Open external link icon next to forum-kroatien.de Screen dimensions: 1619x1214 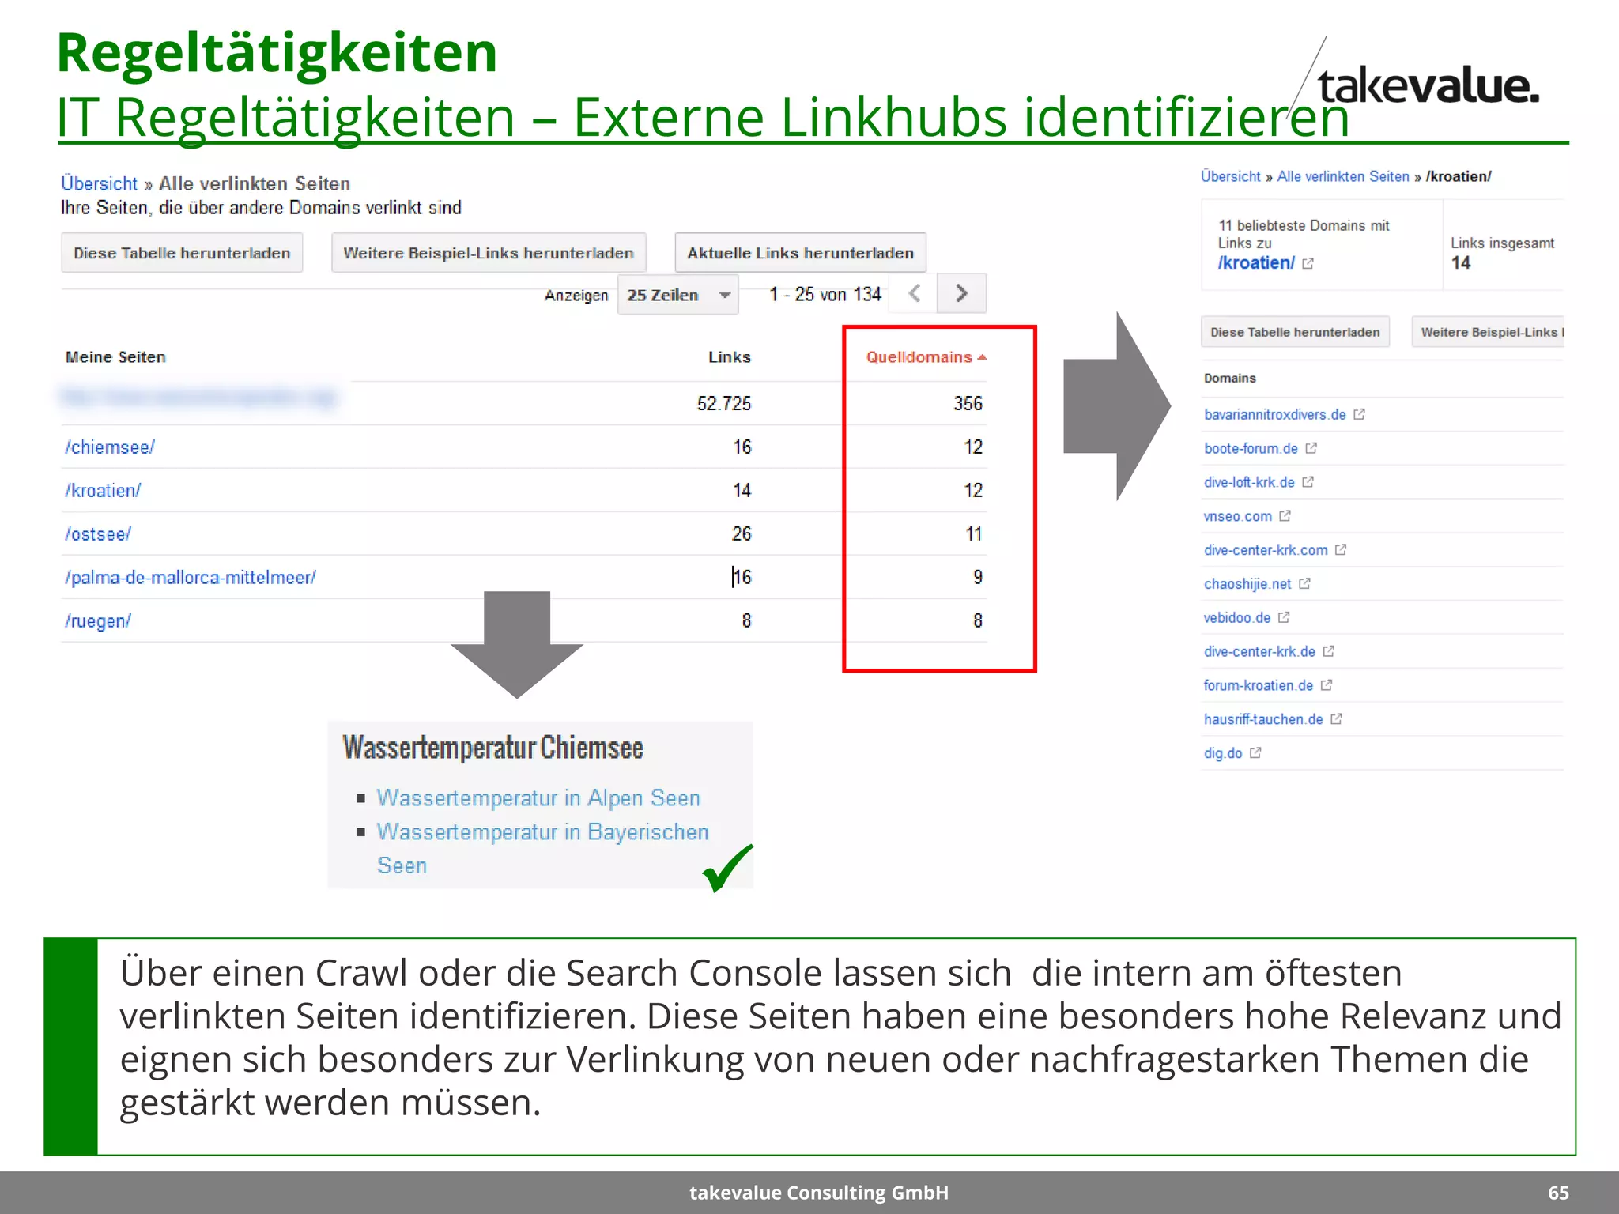[x=1327, y=685]
